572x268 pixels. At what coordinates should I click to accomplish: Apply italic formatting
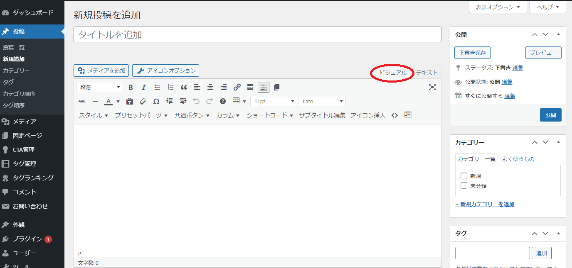point(144,87)
